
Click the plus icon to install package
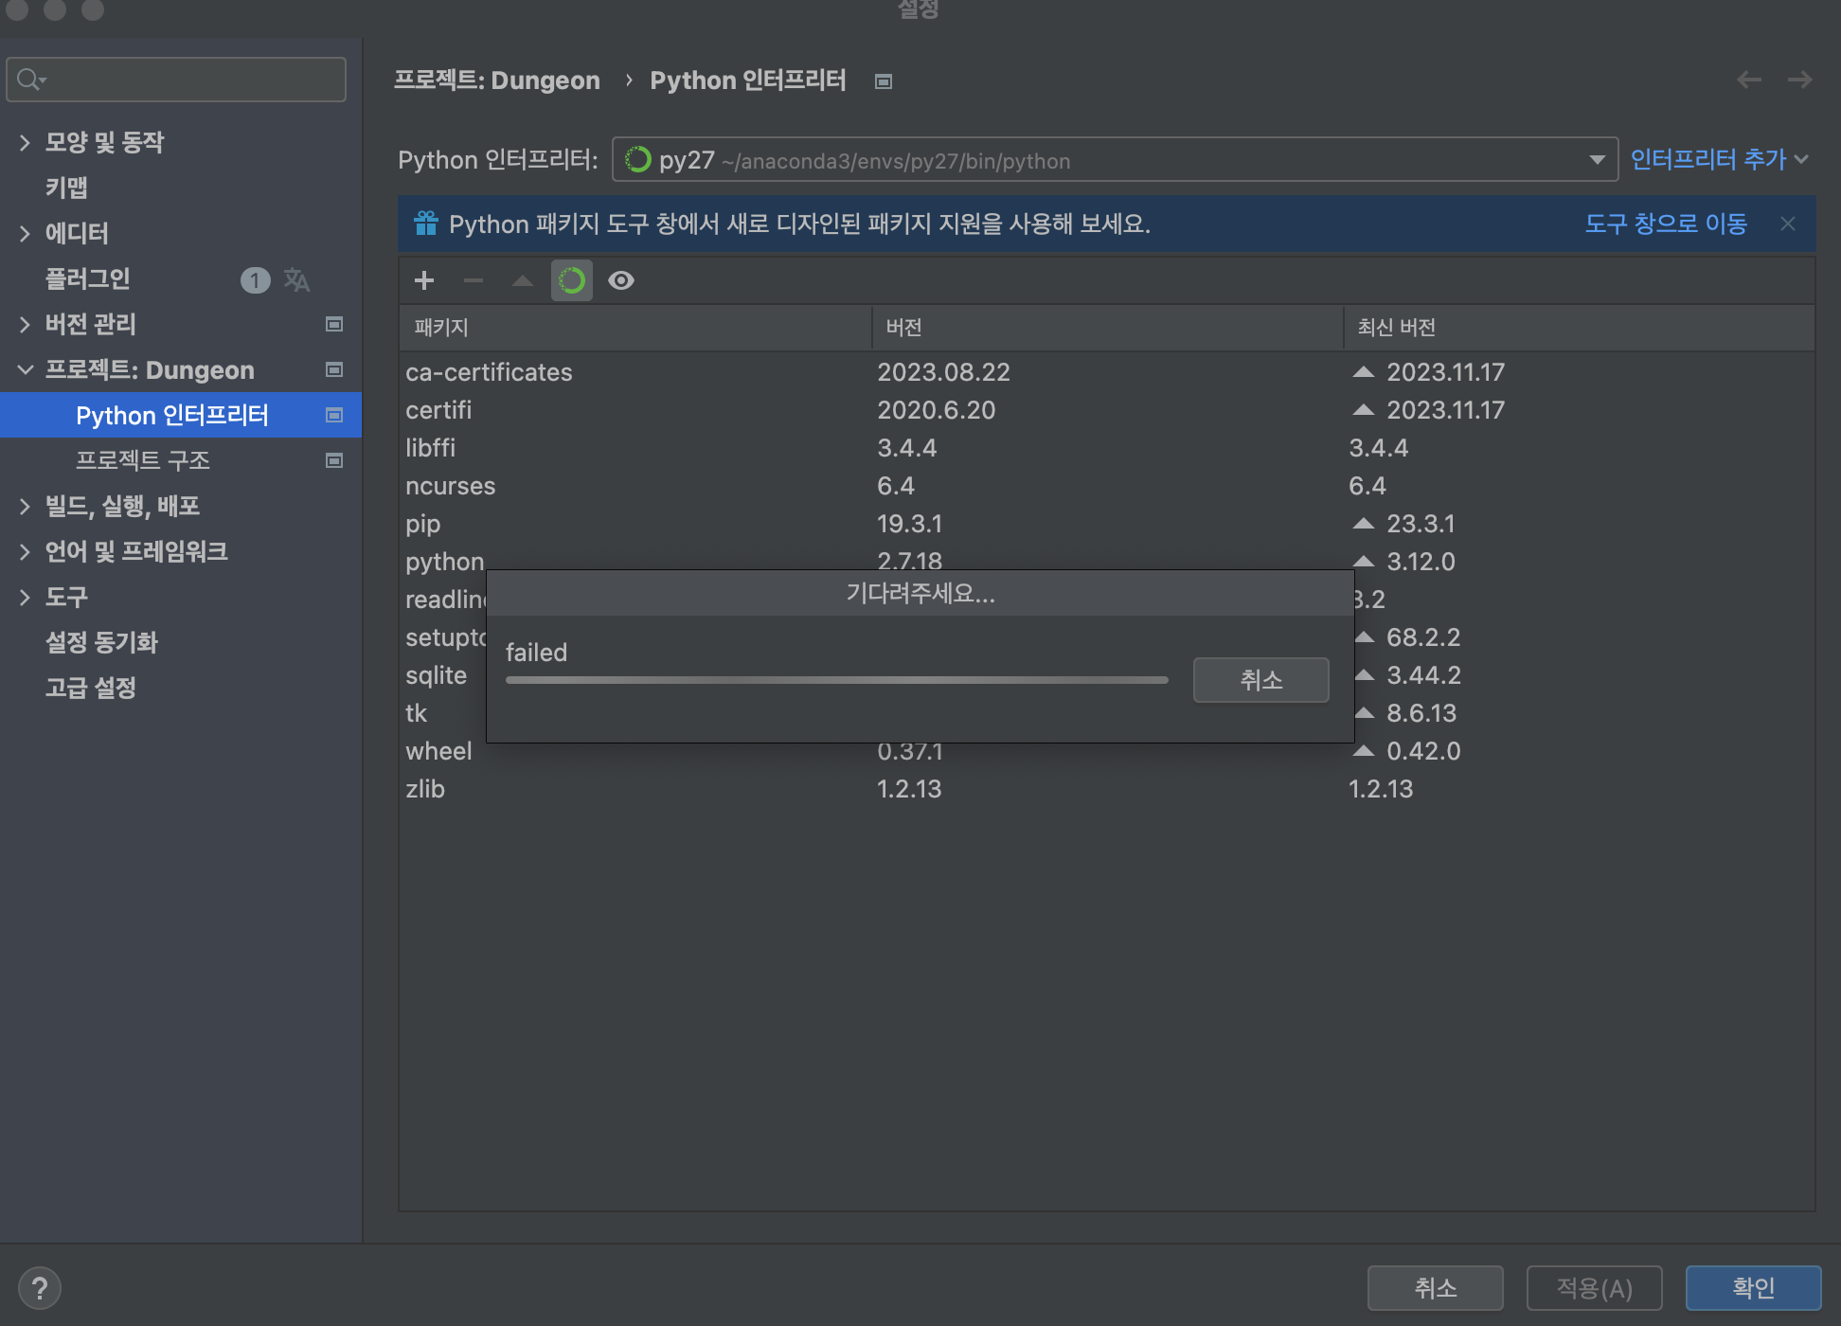click(x=424, y=280)
